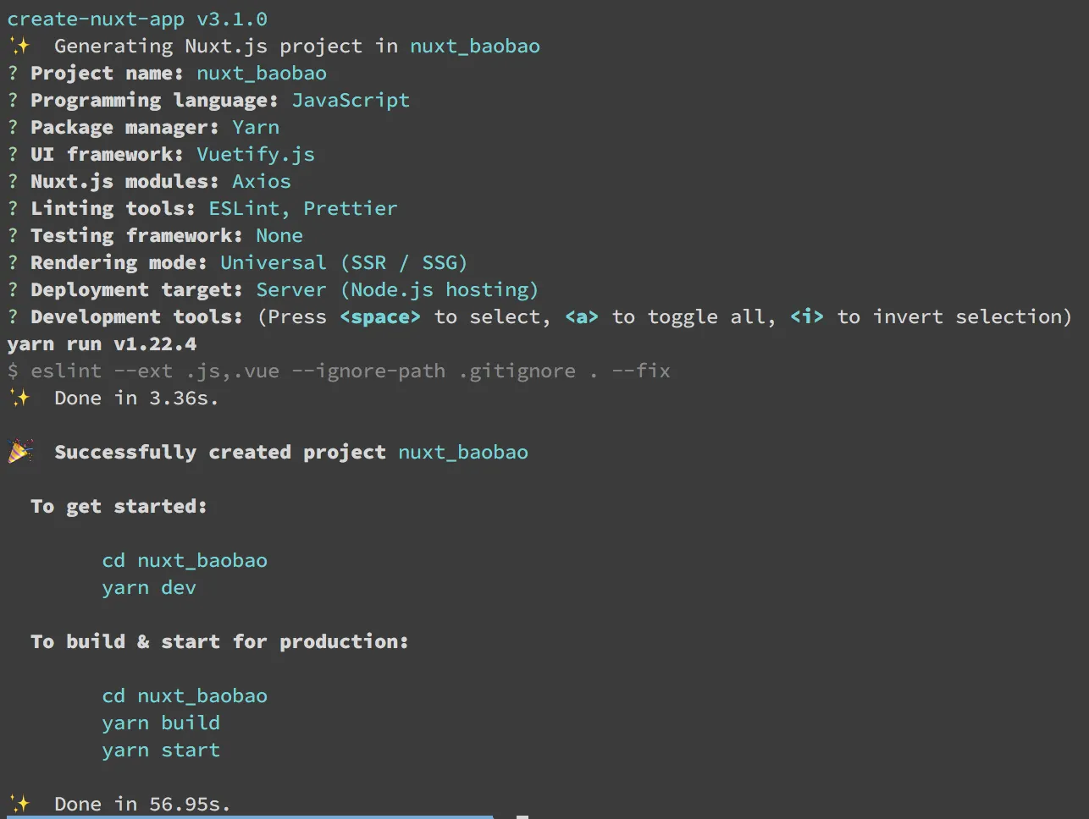Click the dollar prompt before eslint command

[13, 371]
